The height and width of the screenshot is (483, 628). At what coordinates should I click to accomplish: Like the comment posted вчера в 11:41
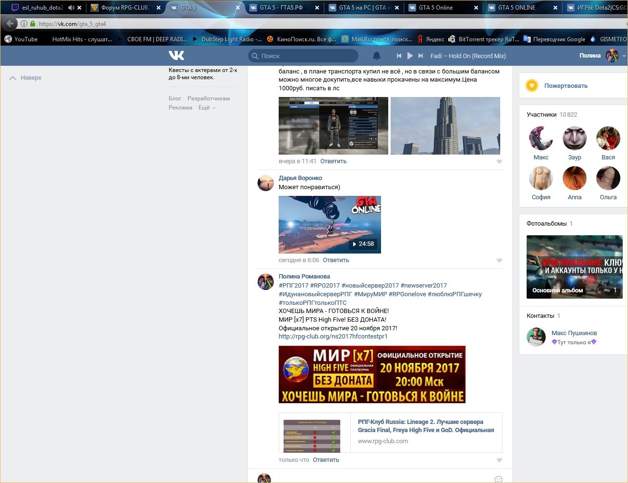pos(499,162)
